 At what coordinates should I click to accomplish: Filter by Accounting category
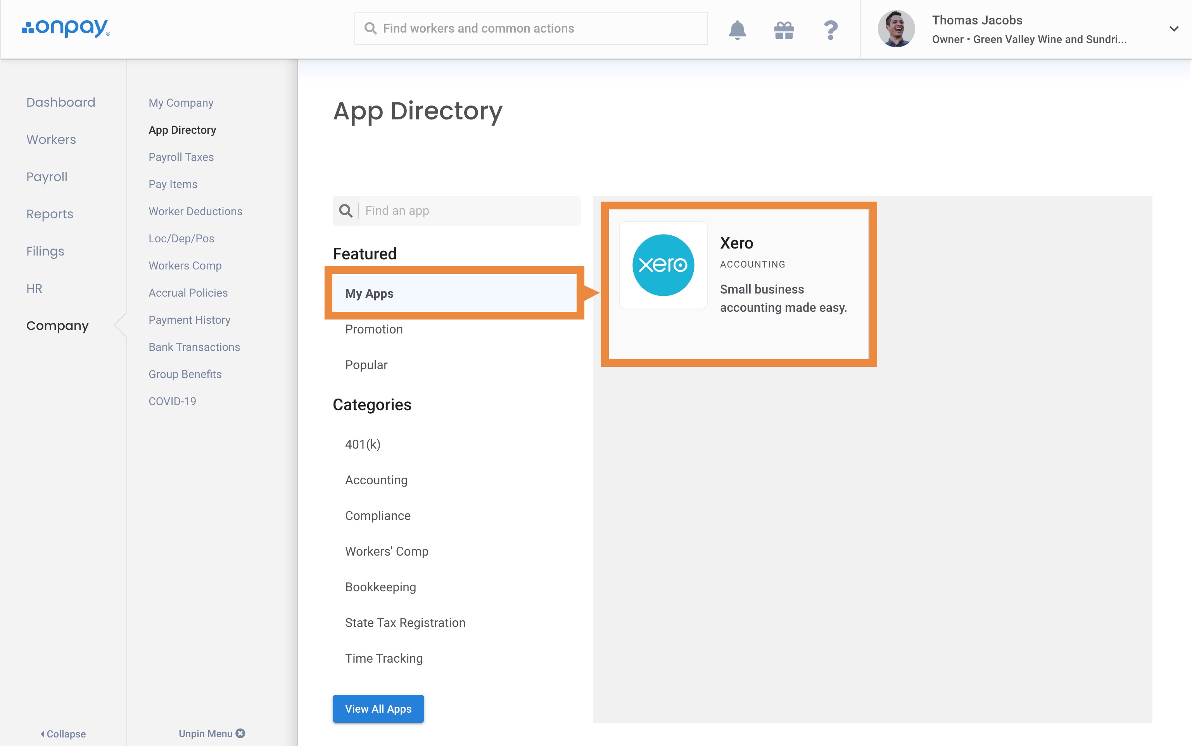click(x=376, y=480)
